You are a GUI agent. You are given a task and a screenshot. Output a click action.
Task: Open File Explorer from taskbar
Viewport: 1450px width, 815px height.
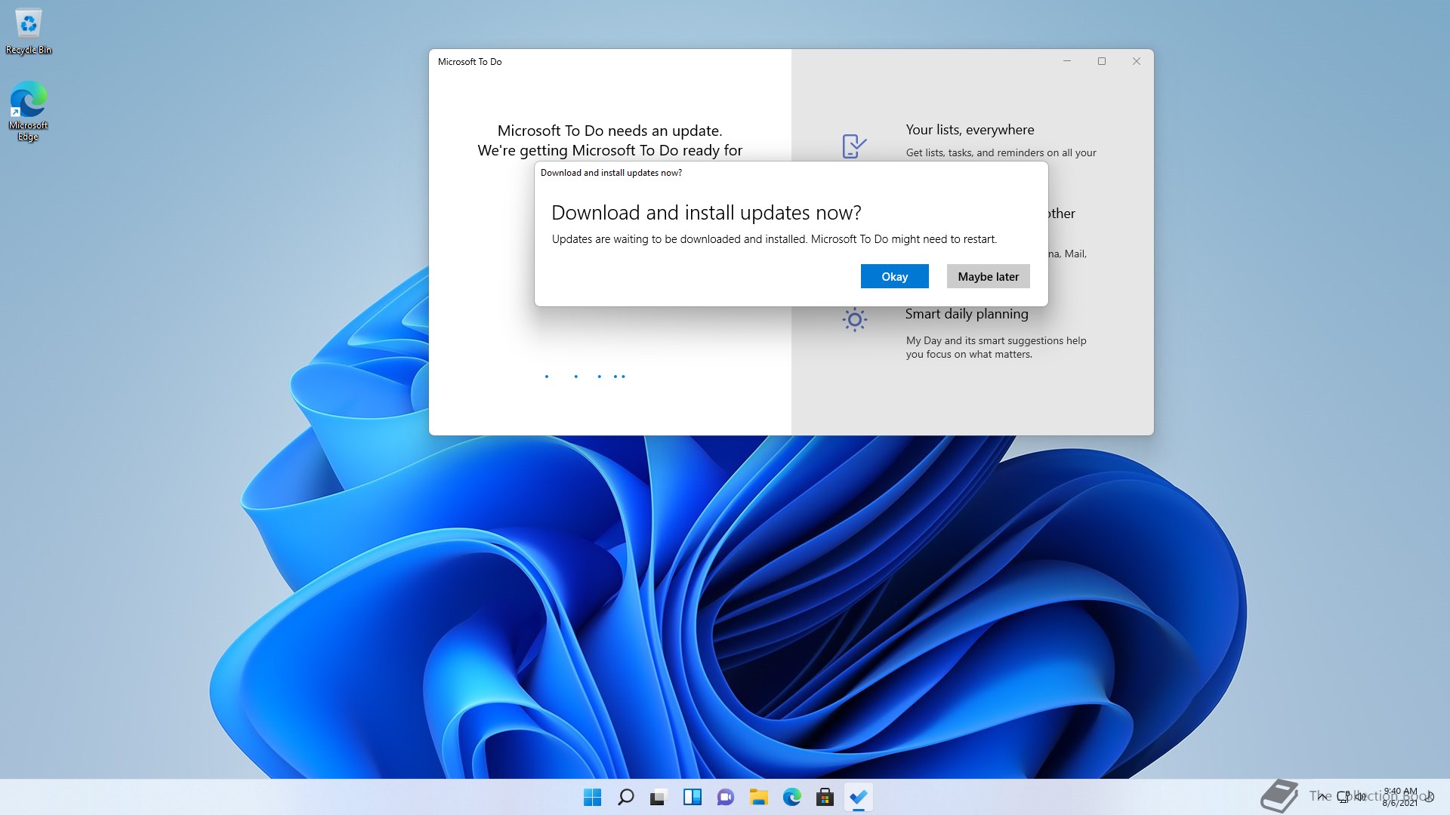[758, 797]
